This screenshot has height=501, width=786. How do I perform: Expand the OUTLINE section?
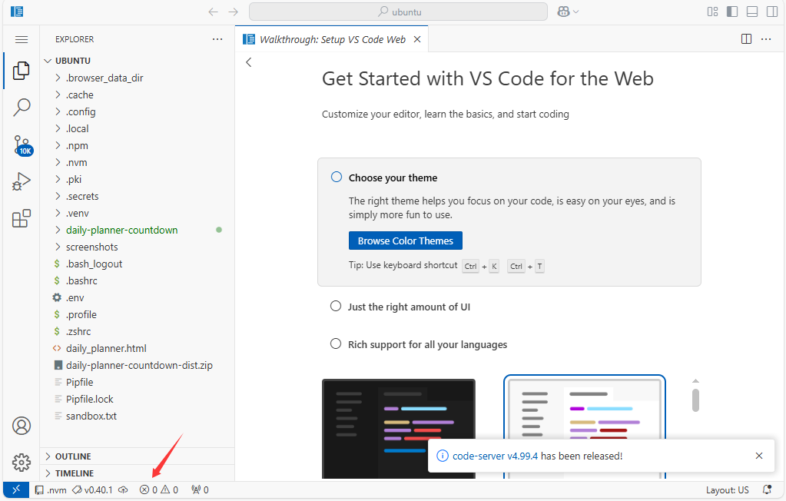click(73, 456)
